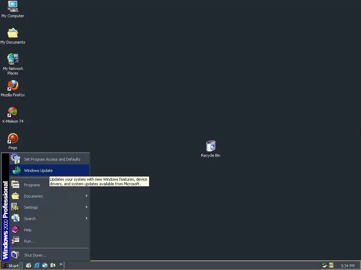Expand the Search submenu arrow

pos(87,218)
